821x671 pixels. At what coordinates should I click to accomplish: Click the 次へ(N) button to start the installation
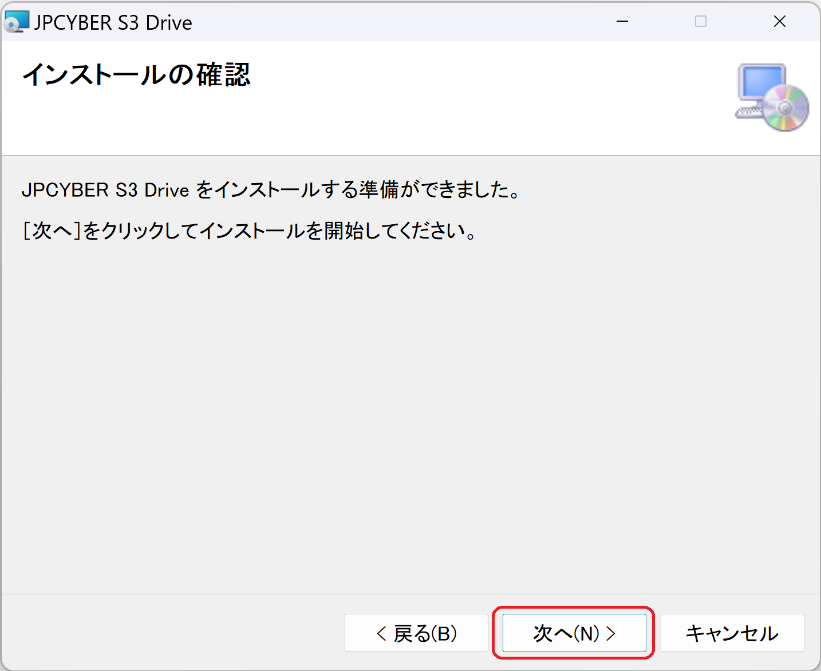coord(574,633)
